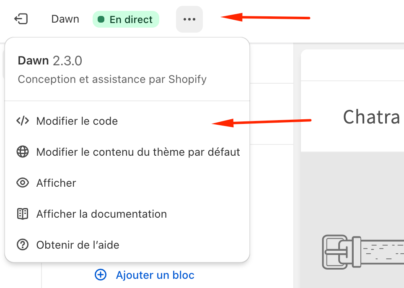Click the exit theme editor icon

[x=21, y=19]
